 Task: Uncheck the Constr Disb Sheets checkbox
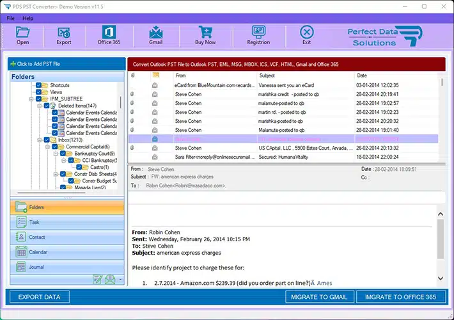pos(63,174)
